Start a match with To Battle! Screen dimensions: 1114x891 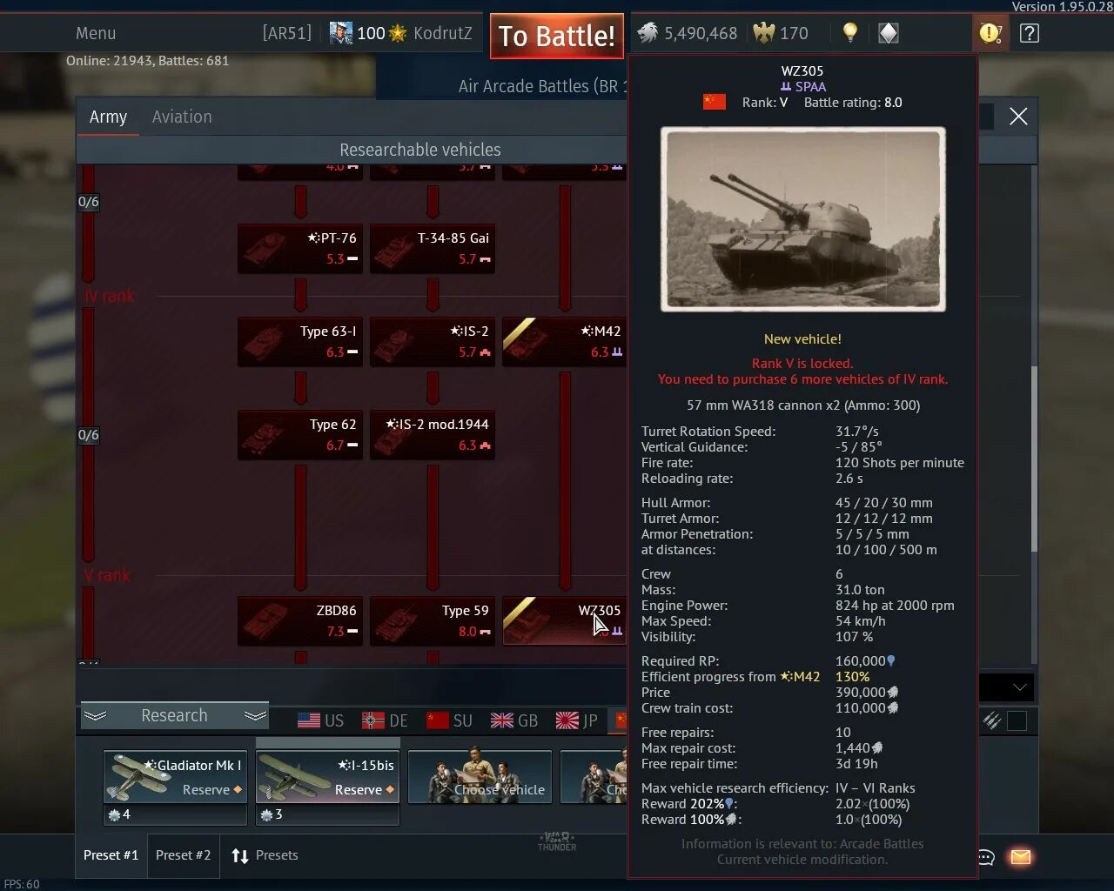click(557, 36)
